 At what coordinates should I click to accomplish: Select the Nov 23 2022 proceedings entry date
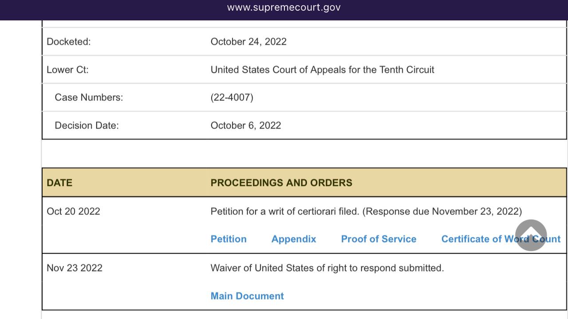point(75,268)
